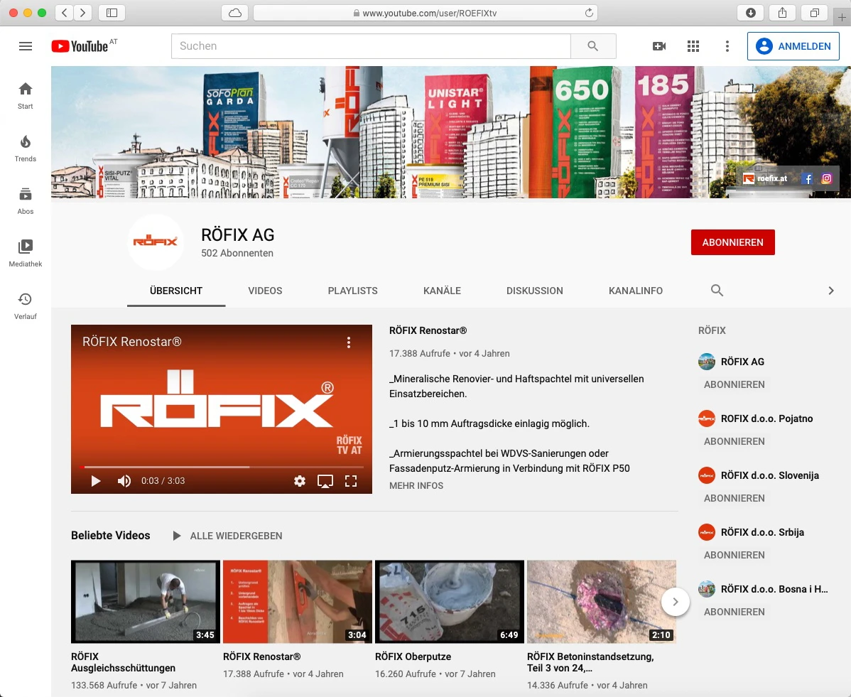Click the red ABONNIEREN button
The width and height of the screenshot is (851, 697).
(x=732, y=242)
